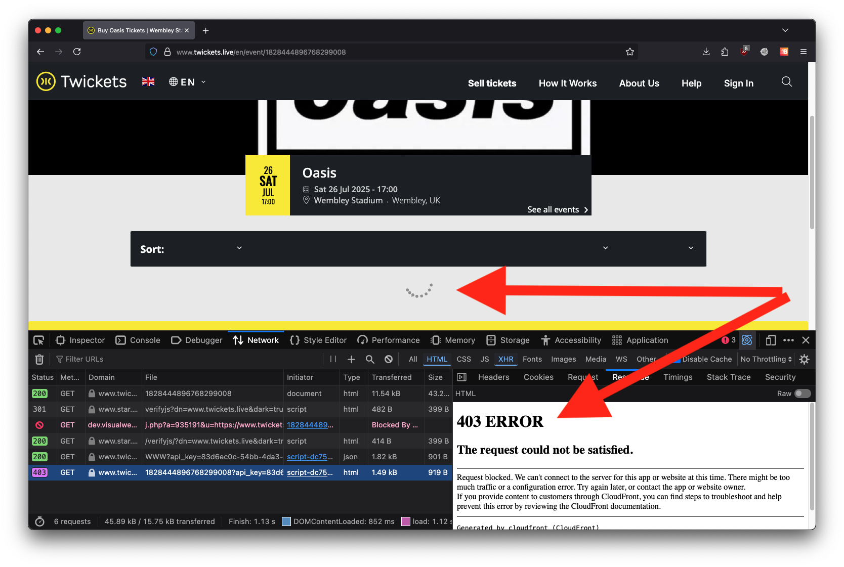
Task: Collapse the network details pane
Action: coord(461,377)
